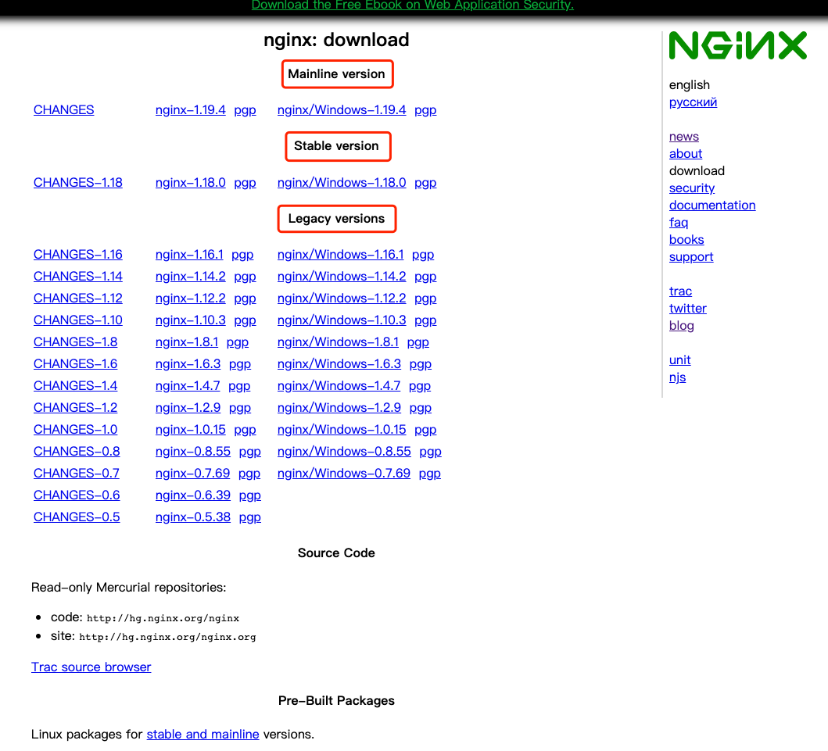Download nginx-1.16.1 source

189,255
